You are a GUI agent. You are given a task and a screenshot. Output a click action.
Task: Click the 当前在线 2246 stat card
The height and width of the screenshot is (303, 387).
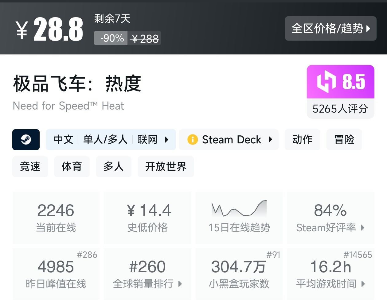click(x=56, y=217)
